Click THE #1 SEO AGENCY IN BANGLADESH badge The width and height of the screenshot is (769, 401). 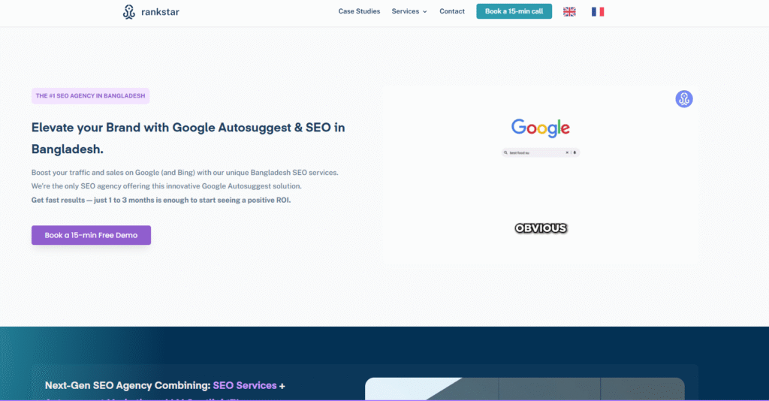90,96
